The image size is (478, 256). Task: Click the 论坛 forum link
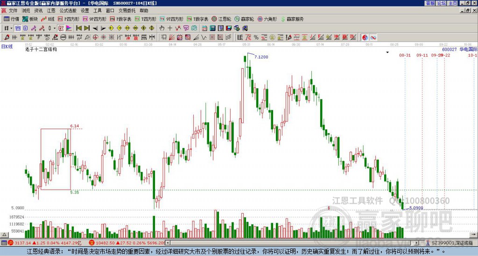point(441,3)
